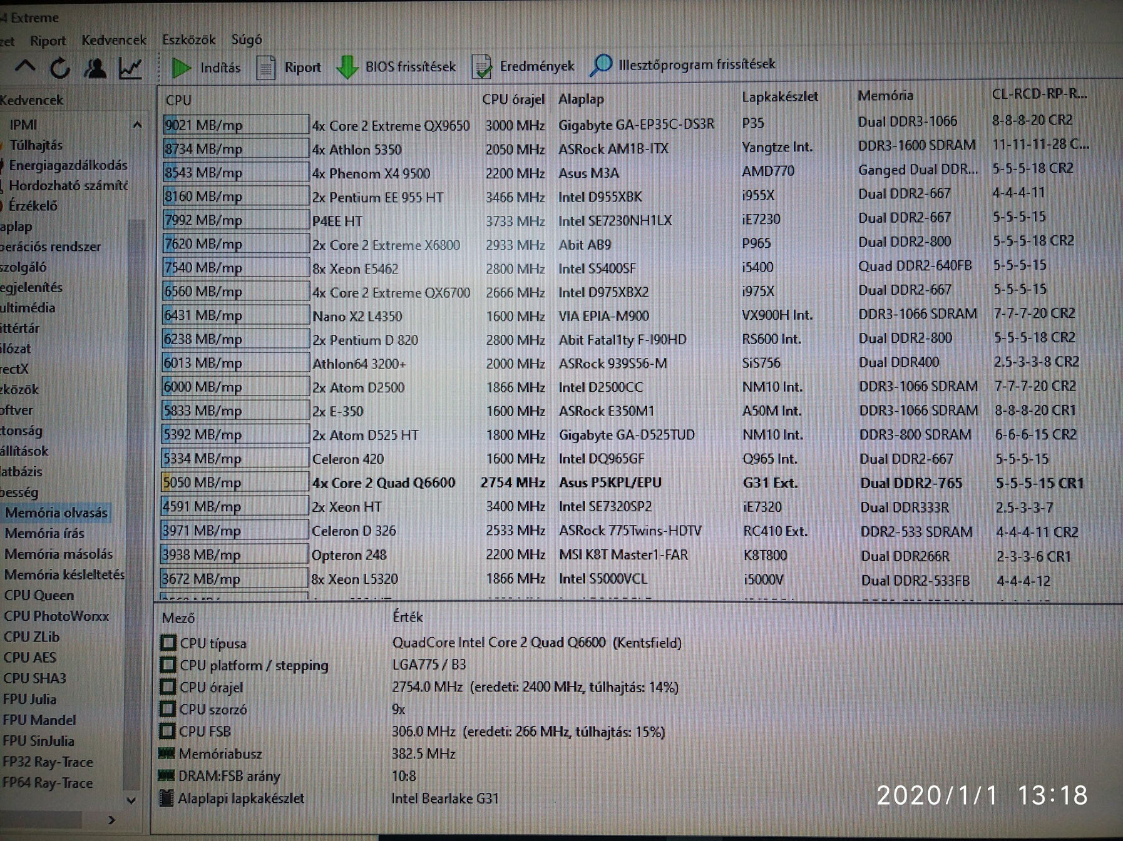Select the FPU Julia benchmark
The height and width of the screenshot is (841, 1123).
pyautogui.click(x=29, y=699)
